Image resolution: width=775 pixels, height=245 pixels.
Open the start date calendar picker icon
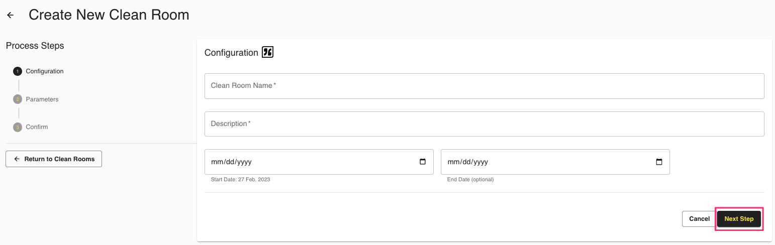point(423,162)
